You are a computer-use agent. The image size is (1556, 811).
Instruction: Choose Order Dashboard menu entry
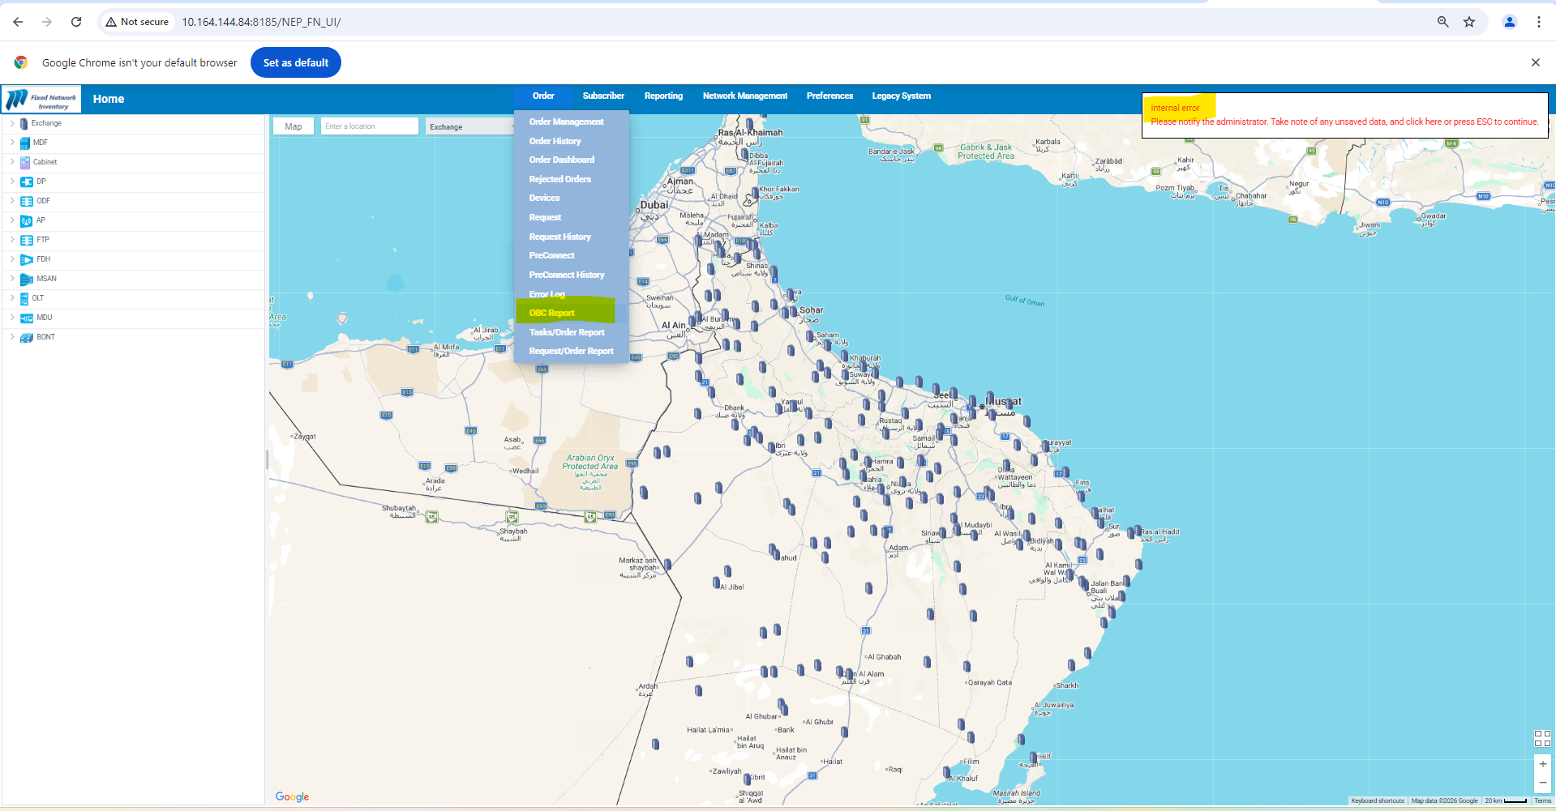(x=561, y=160)
